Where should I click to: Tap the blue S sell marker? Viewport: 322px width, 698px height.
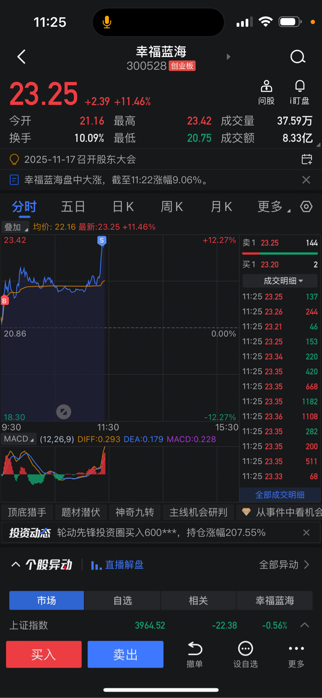coord(101,240)
